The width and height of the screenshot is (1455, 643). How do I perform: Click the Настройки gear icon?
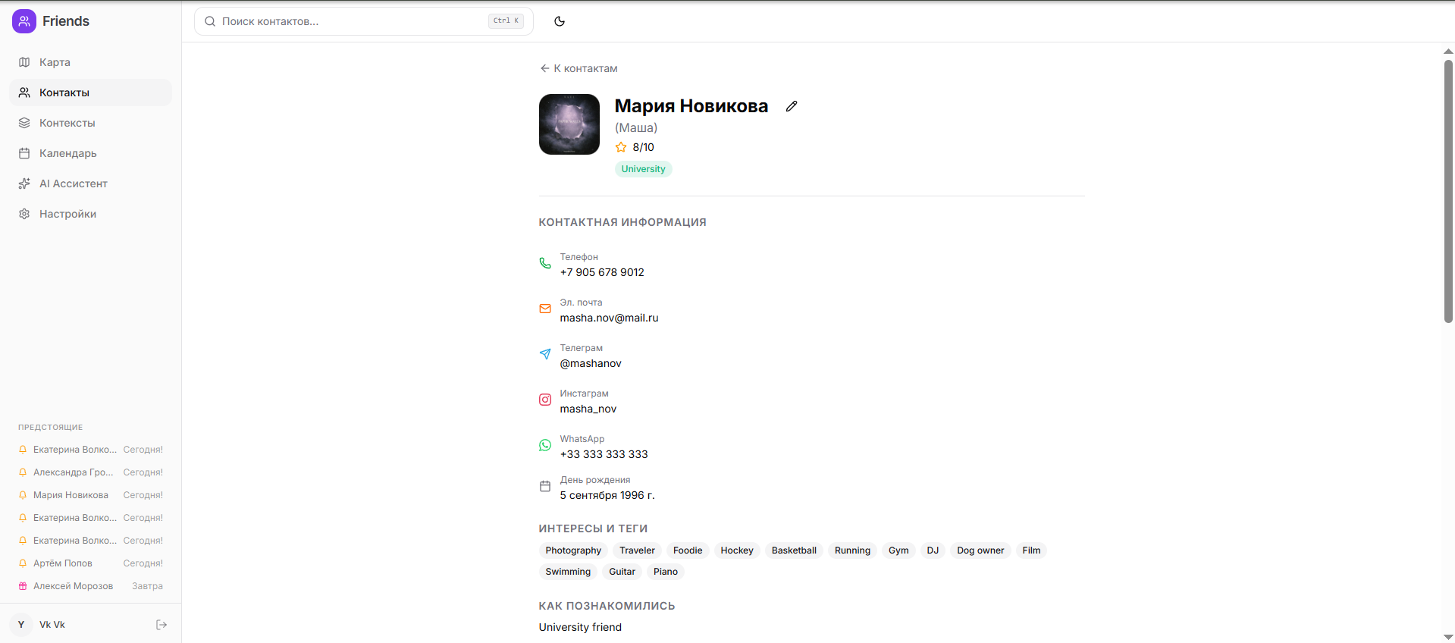(24, 214)
